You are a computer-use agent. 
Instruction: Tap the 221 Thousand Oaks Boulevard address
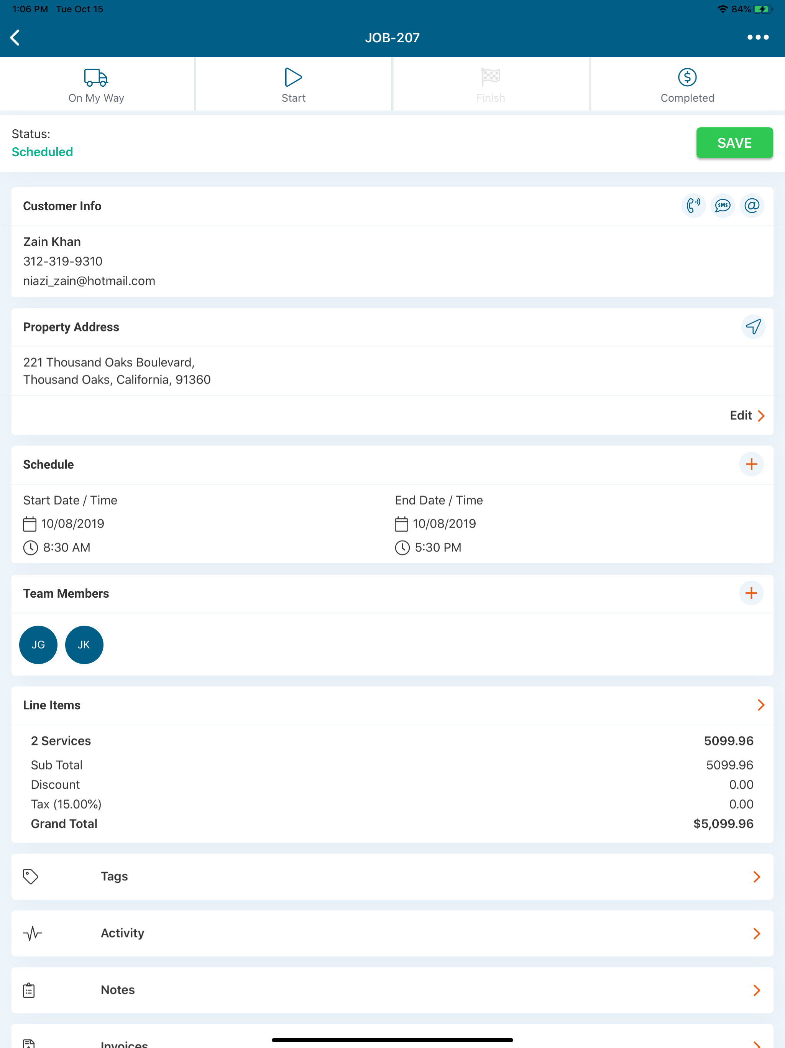(x=117, y=371)
